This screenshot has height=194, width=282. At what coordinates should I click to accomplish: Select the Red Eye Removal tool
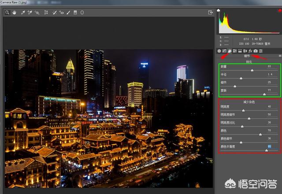tap(61, 13)
